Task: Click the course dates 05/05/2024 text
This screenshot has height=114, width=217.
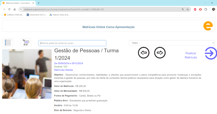Action: click(69, 63)
